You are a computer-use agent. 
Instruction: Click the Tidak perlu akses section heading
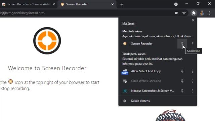pyautogui.click(x=134, y=54)
